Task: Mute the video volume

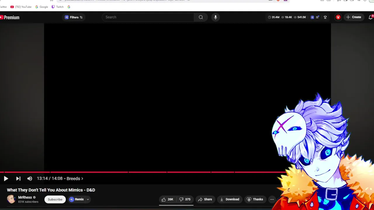Action: click(30, 178)
